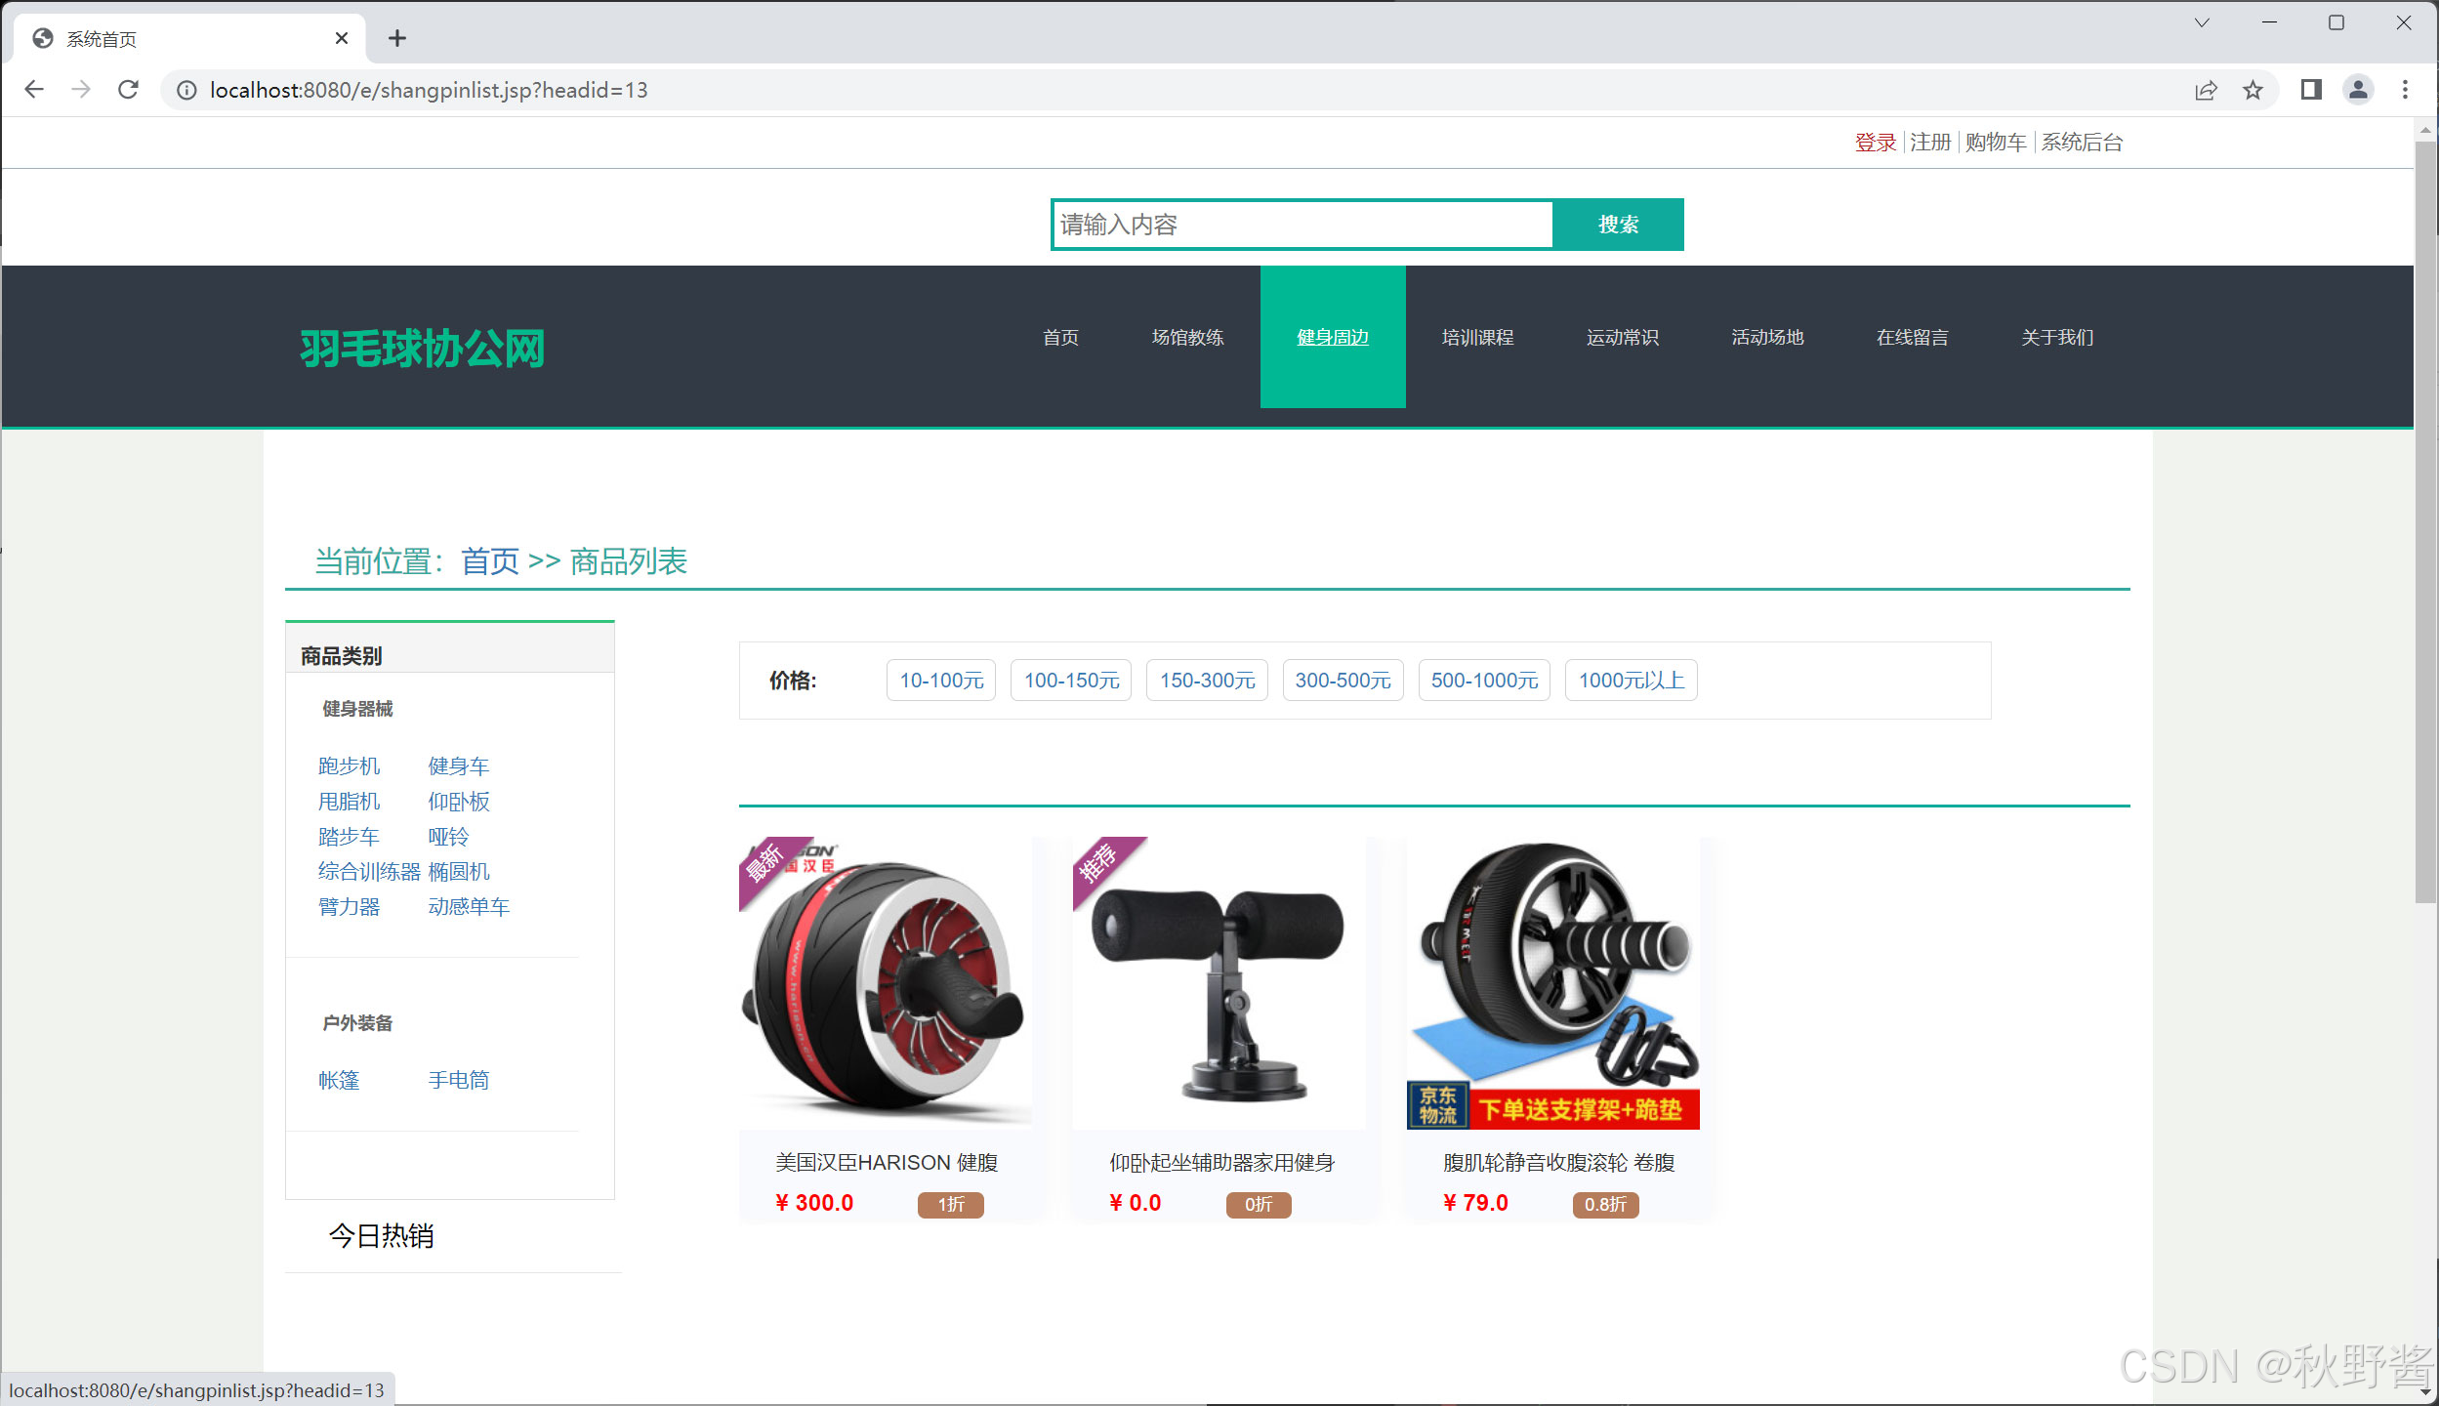The height and width of the screenshot is (1406, 2439).
Task: Filter by 150-300元 price range
Action: click(1207, 681)
